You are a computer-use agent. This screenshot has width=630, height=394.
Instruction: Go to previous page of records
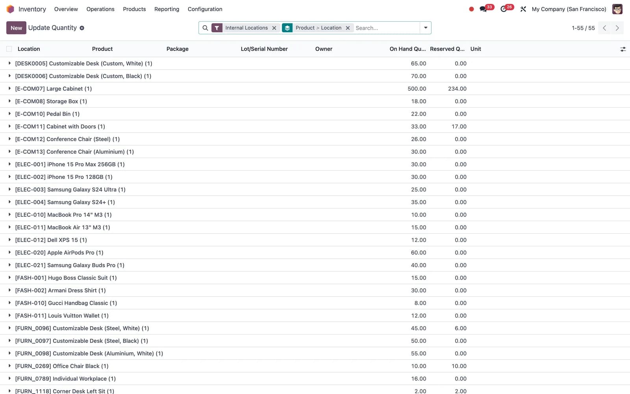pyautogui.click(x=604, y=28)
